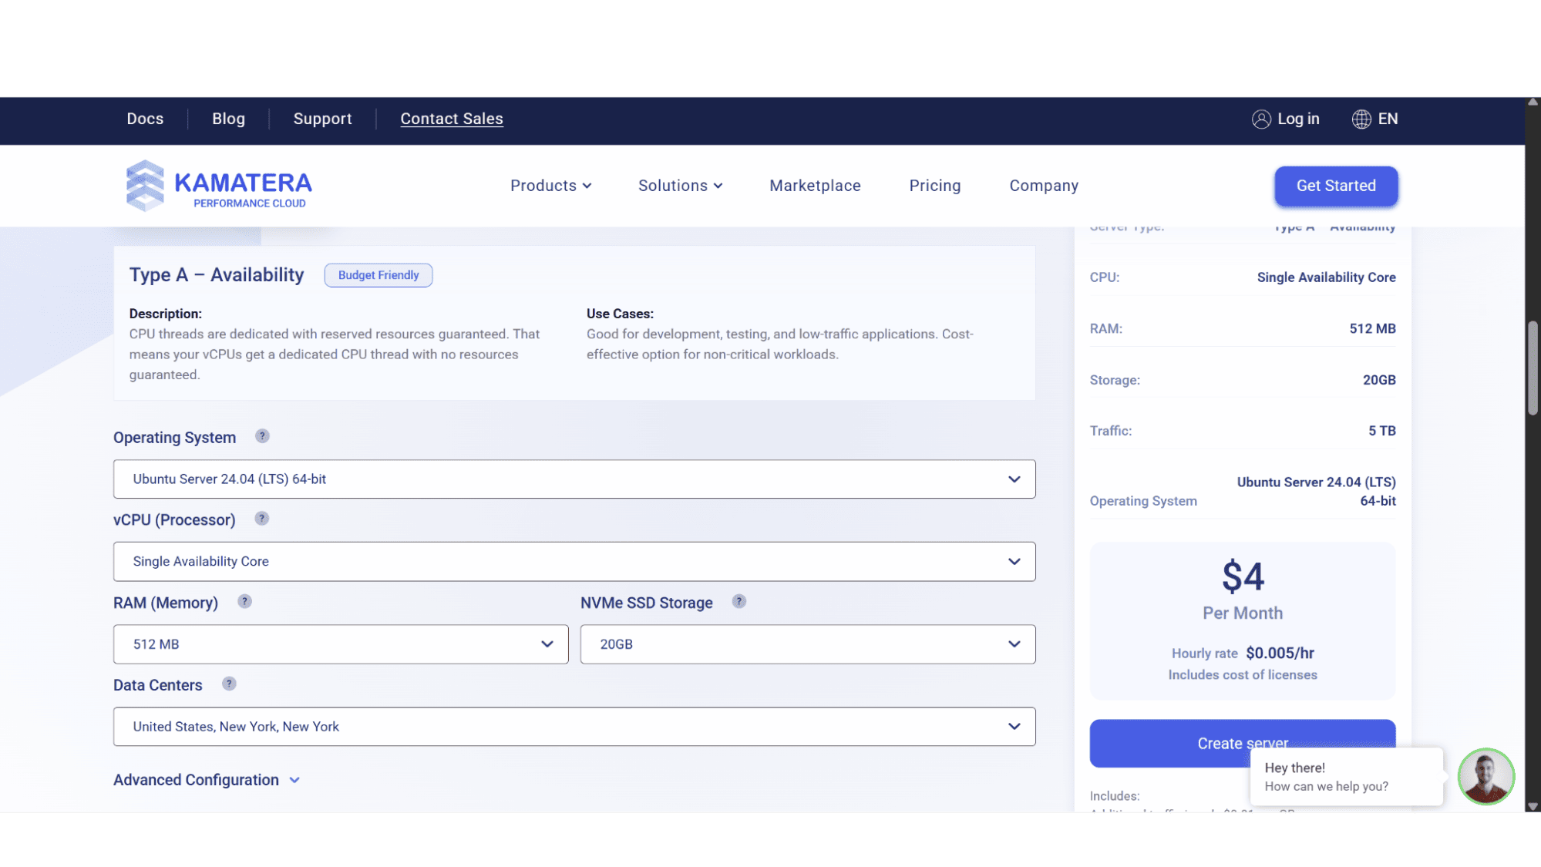This screenshot has height=867, width=1541.
Task: Click the user account icon beside Log in
Action: 1261,119
